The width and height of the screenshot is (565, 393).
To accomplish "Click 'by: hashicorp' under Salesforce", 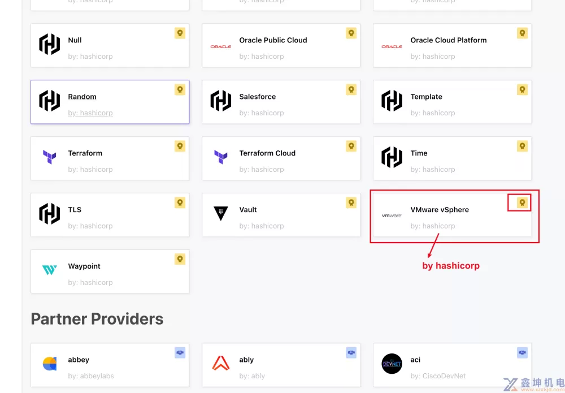I will point(261,113).
